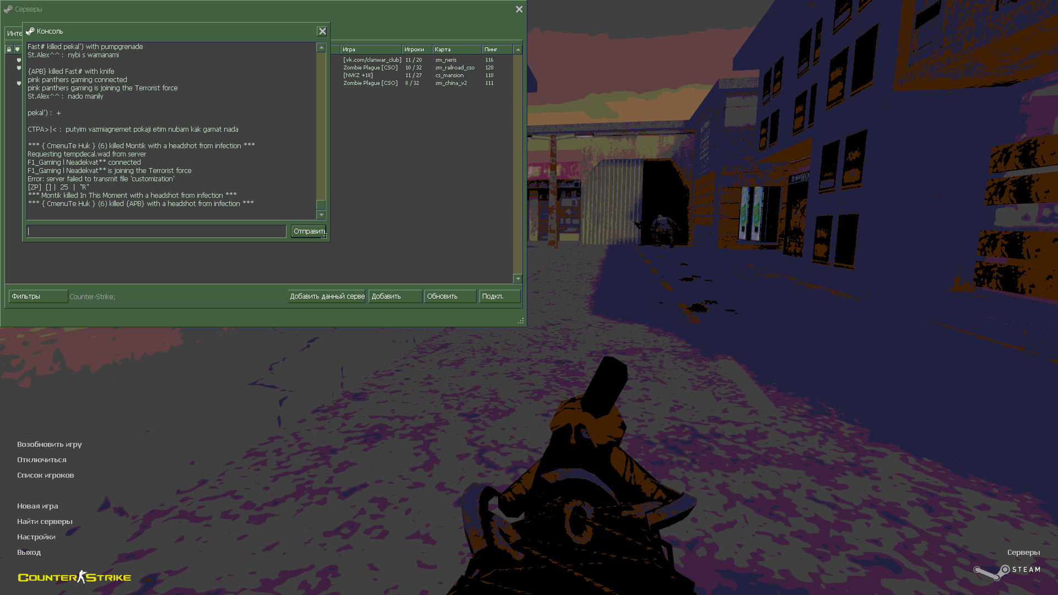Click server list scrollbar up arrow

(x=518, y=50)
